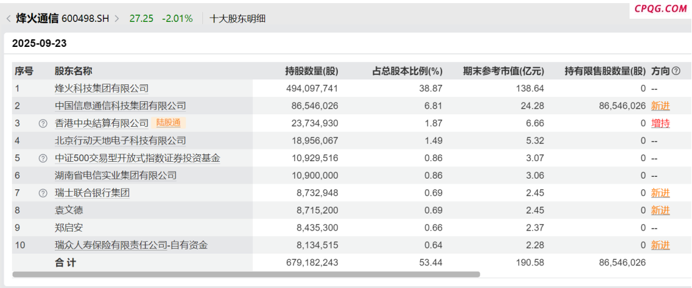Viewport: 692px width, 288px height.
Task: Click the 持有限售股数量(股) column header
Action: [x=605, y=71]
